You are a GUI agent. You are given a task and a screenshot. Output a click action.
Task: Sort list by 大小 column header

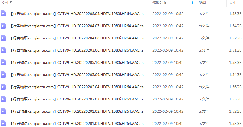[233, 3]
